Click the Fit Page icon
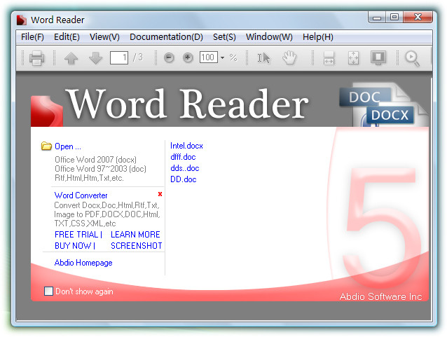 pos(354,58)
